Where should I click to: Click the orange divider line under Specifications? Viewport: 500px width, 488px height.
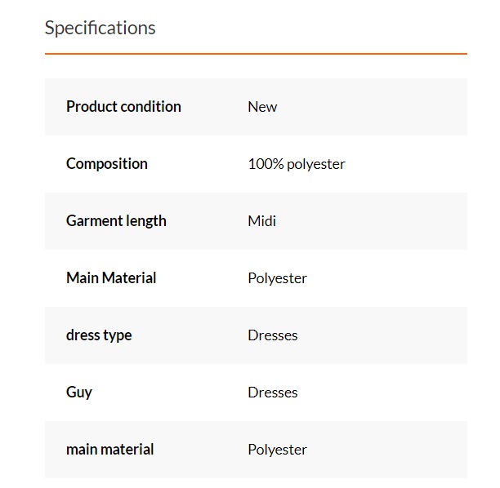pos(256,54)
